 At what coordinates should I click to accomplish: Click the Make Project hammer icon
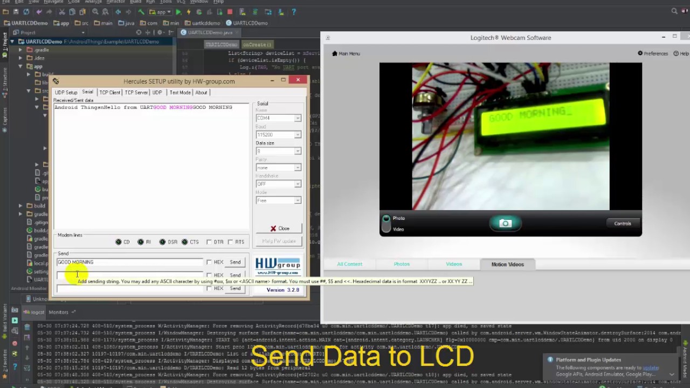[141, 12]
